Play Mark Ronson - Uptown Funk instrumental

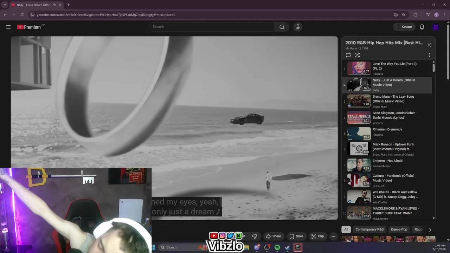[387, 149]
